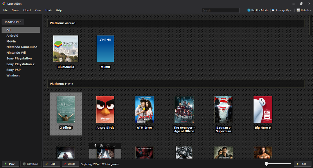Open the Help menu
Image resolution: width=313 pixels, height=168 pixels.
click(x=59, y=11)
